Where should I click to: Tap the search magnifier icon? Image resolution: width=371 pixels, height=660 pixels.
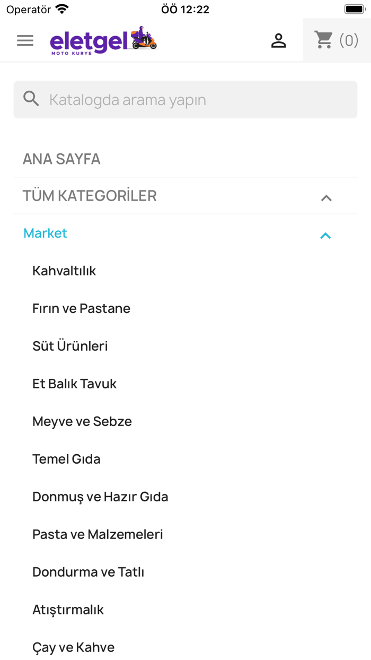coord(31,99)
